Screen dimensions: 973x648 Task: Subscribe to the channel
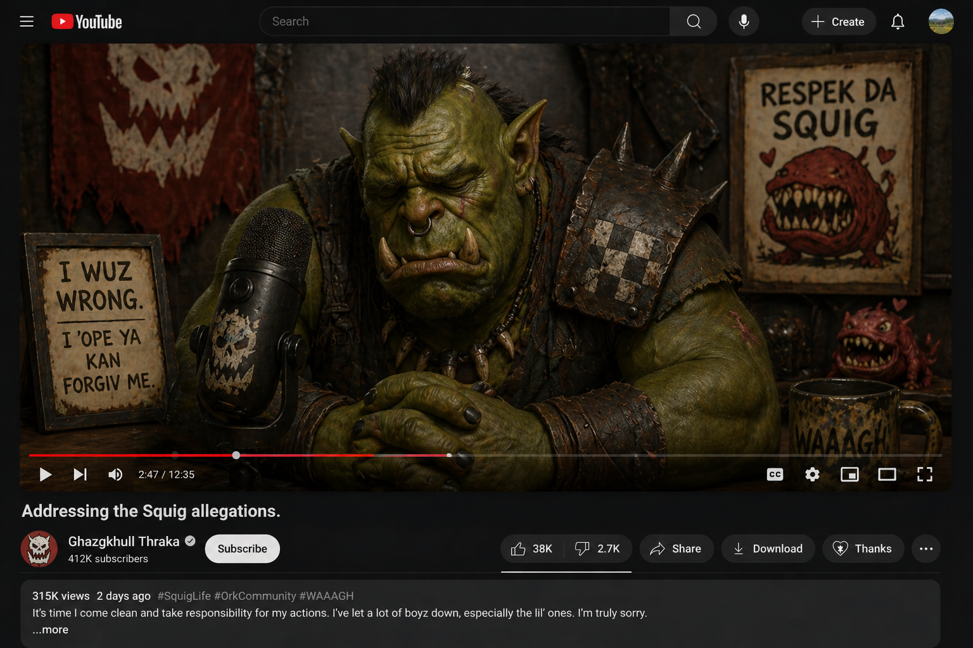click(x=243, y=549)
